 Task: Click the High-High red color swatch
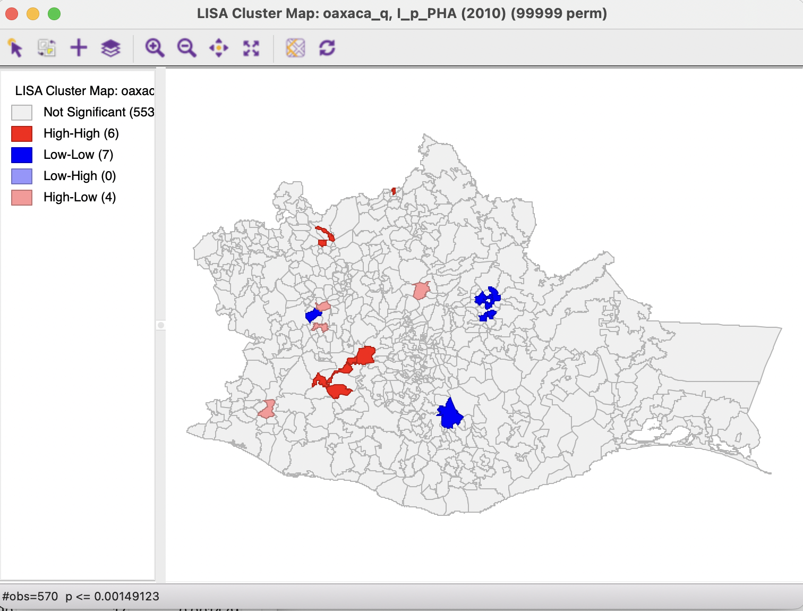[x=22, y=133]
